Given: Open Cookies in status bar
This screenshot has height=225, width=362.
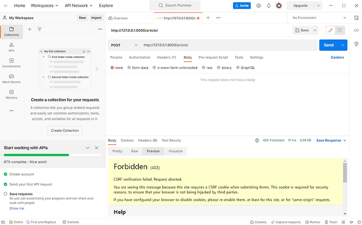Looking at the screenshot, I should pyautogui.click(x=258, y=222).
